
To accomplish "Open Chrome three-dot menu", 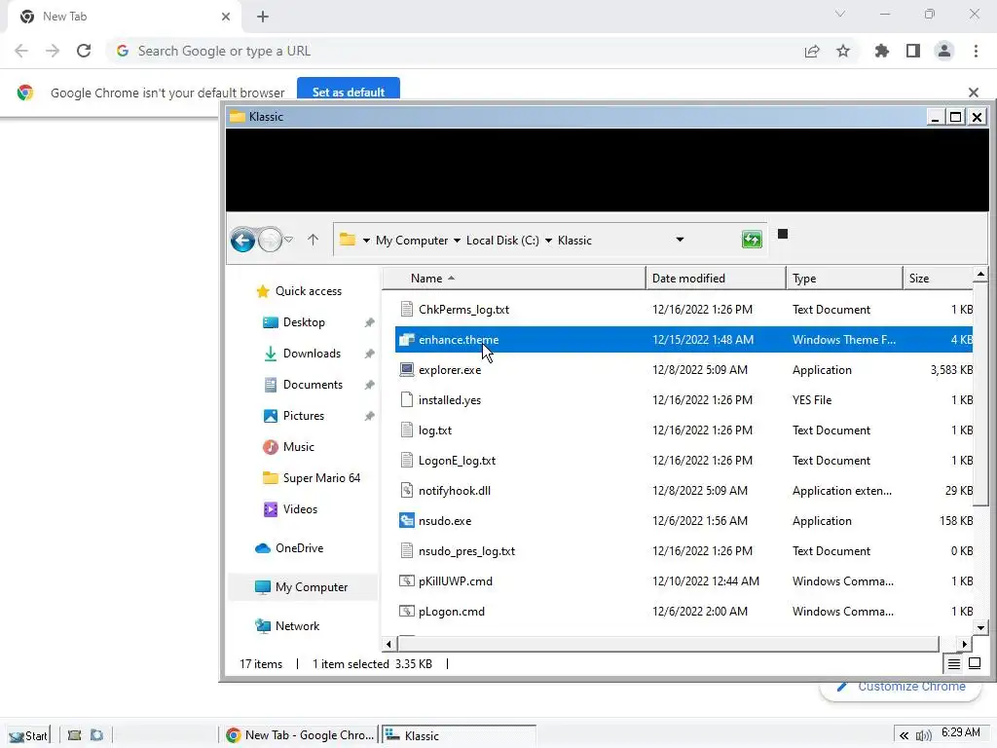I will (976, 51).
